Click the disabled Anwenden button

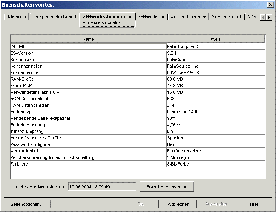tap(216, 204)
